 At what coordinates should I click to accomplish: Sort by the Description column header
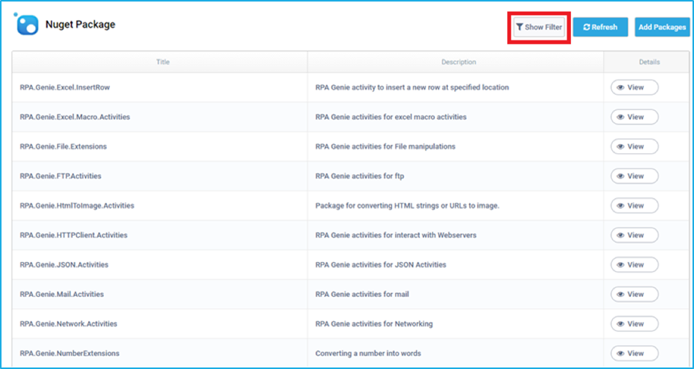[x=459, y=62]
